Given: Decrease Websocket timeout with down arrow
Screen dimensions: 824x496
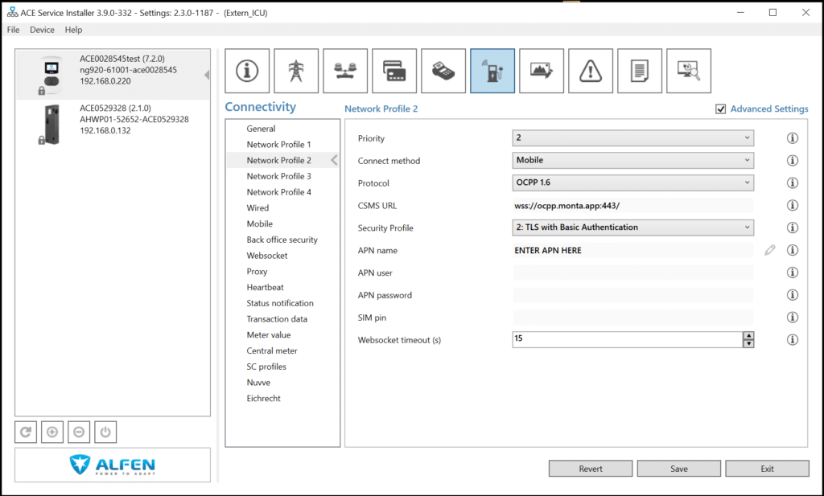Looking at the screenshot, I should tap(748, 343).
